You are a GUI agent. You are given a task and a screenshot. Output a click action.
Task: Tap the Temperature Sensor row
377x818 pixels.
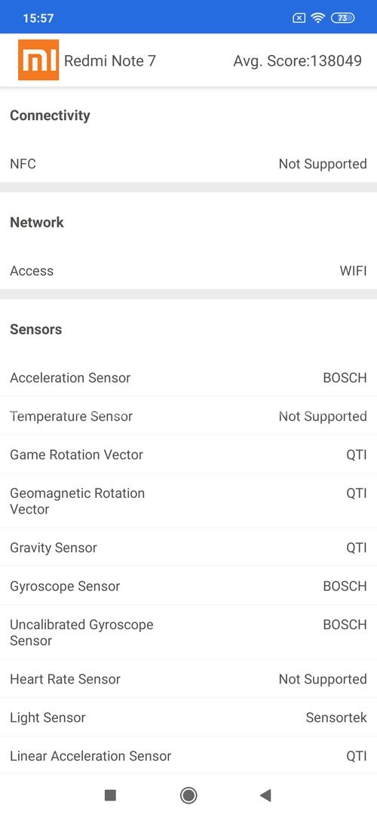(188, 416)
